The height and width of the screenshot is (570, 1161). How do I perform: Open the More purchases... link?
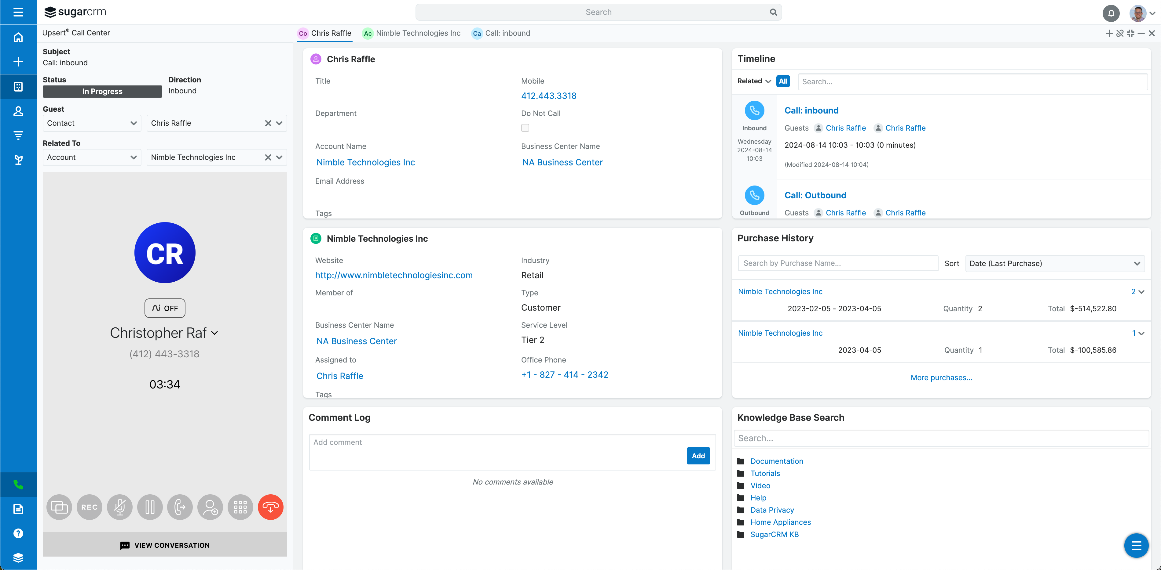click(941, 378)
